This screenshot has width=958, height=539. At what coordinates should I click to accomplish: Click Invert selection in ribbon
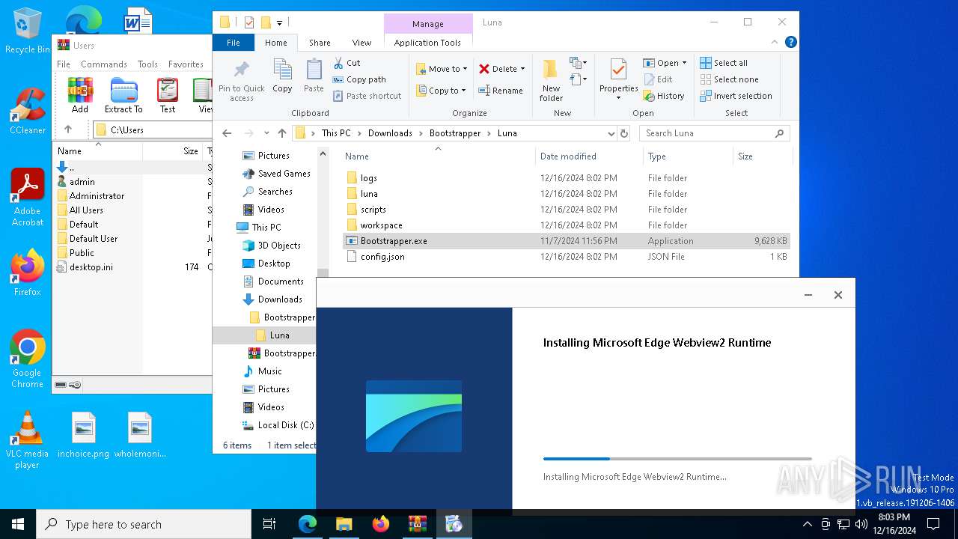coord(736,96)
